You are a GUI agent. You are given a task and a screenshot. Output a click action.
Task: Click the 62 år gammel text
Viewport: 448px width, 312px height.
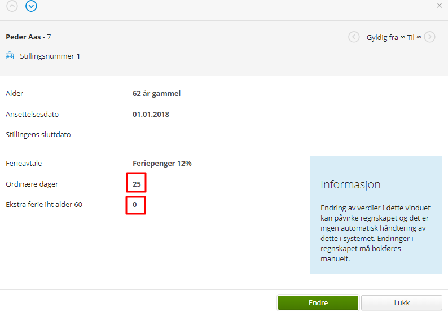(156, 94)
